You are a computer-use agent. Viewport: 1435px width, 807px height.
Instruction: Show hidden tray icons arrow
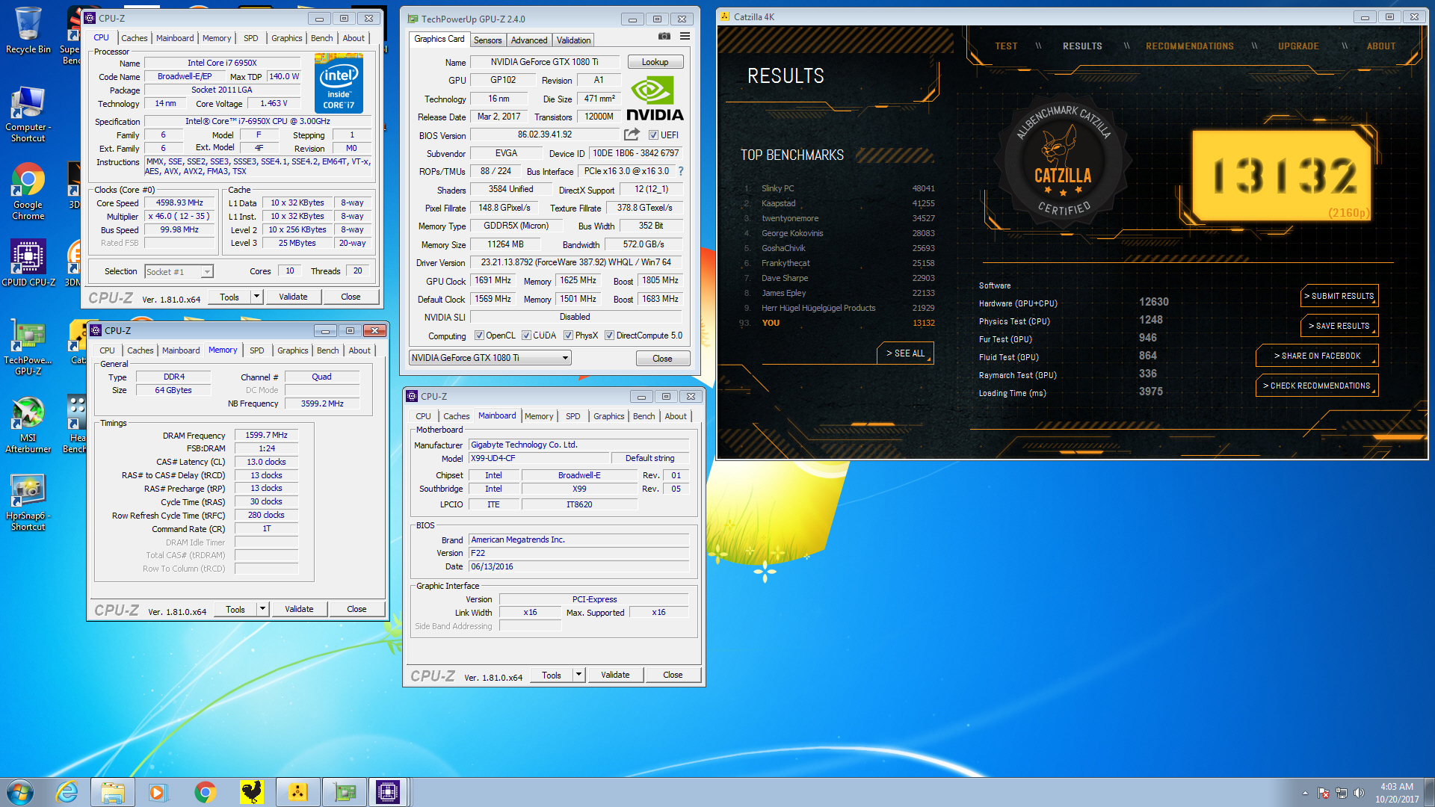click(x=1305, y=793)
